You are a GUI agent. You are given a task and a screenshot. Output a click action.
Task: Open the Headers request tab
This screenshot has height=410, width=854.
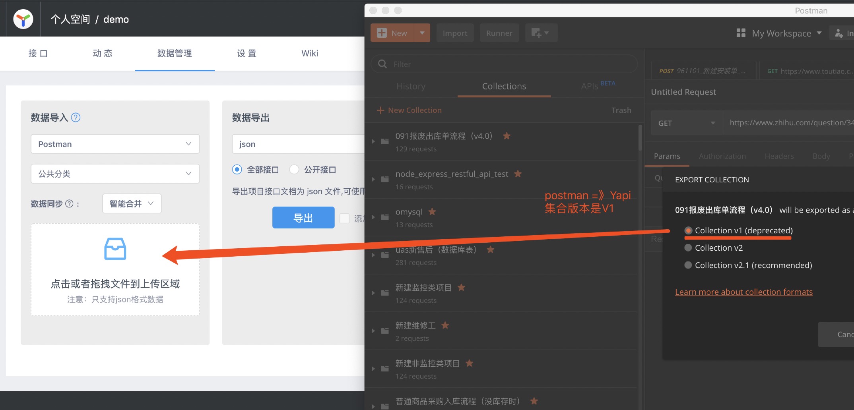pyautogui.click(x=779, y=156)
